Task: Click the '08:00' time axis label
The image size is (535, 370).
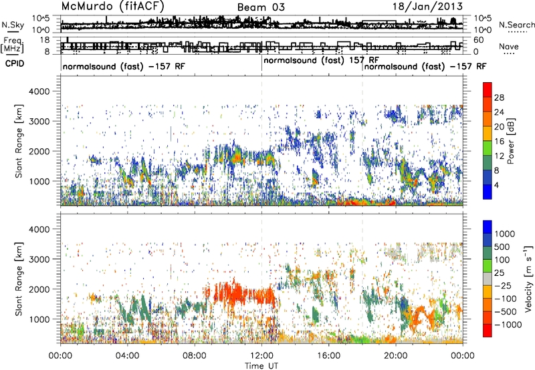Action: pos(195,356)
